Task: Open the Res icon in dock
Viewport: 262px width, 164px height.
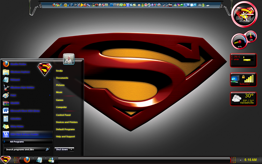Action: [170, 5]
